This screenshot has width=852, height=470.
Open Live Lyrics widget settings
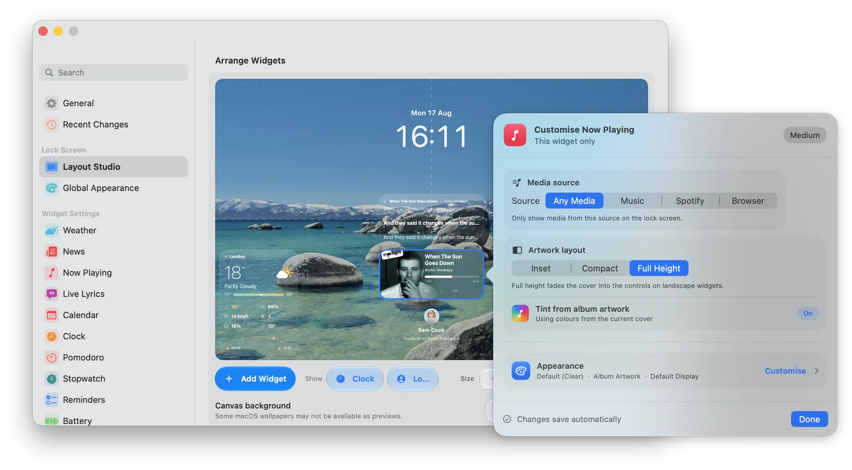click(113, 294)
